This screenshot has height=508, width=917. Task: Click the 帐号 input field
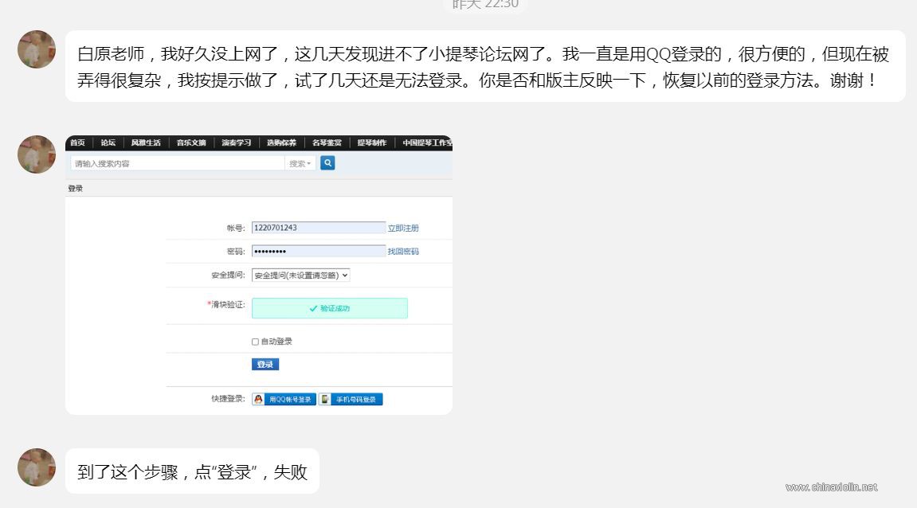[x=319, y=228]
